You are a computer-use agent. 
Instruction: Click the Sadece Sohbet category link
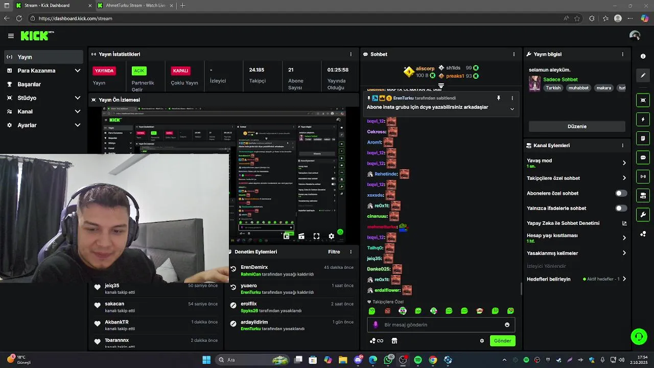tap(560, 80)
